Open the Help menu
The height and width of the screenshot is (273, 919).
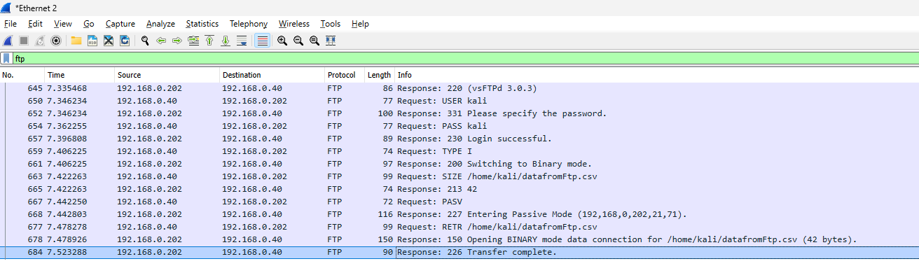pyautogui.click(x=360, y=24)
